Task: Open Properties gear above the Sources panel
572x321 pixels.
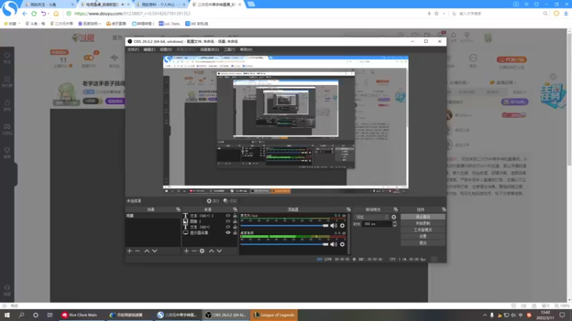Action: tap(213, 201)
